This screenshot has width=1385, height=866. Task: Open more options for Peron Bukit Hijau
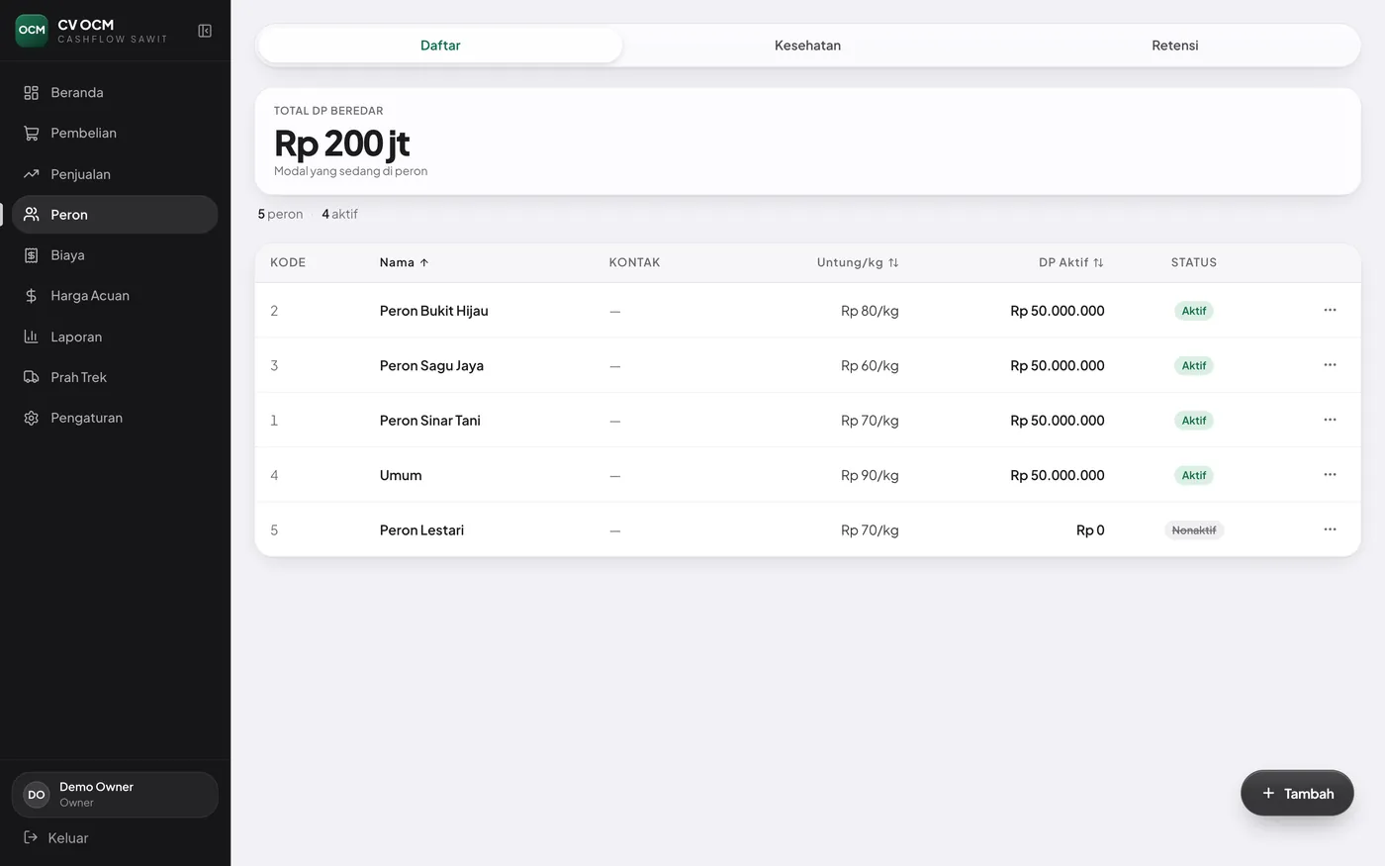pos(1330,311)
